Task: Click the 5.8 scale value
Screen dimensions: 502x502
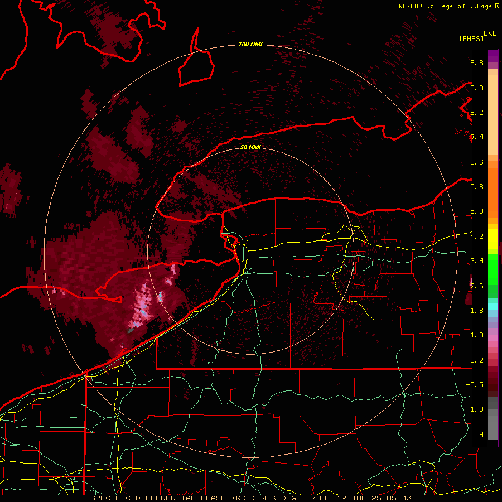Action: click(x=477, y=187)
